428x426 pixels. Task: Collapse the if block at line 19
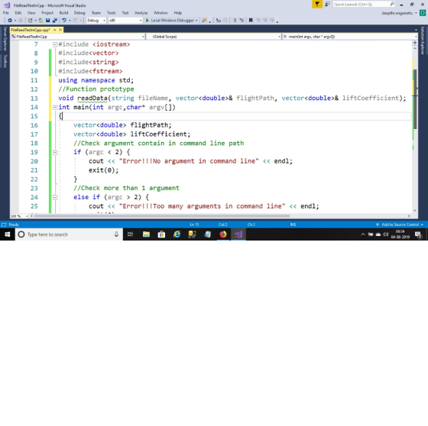tap(55, 152)
